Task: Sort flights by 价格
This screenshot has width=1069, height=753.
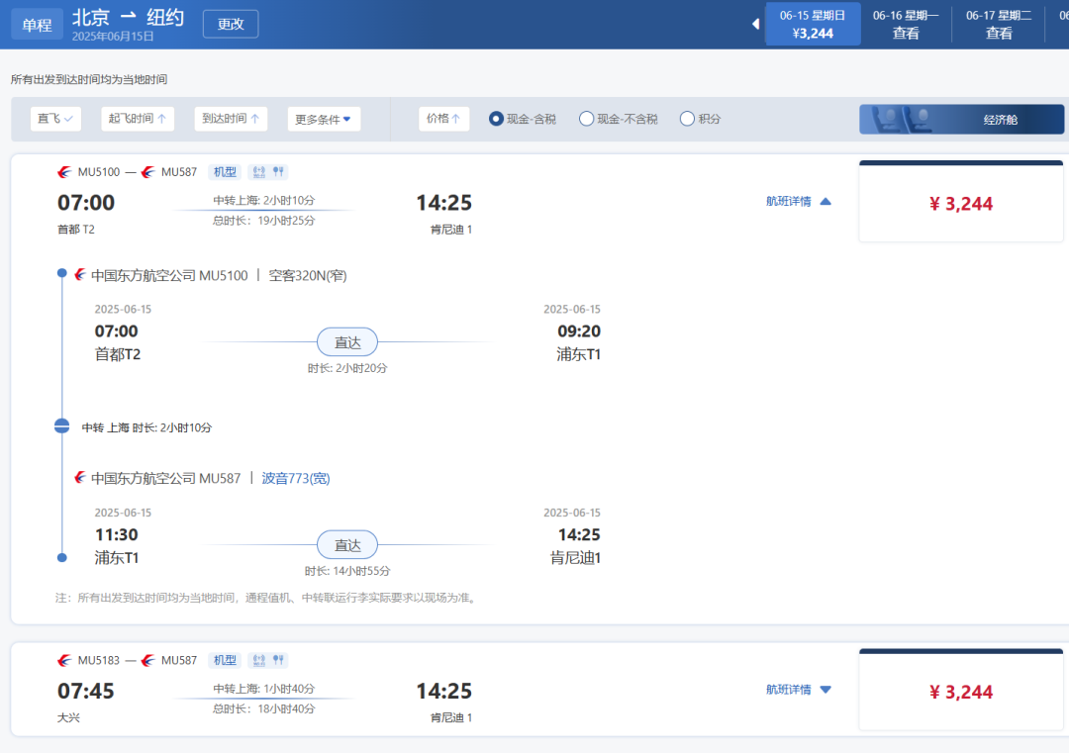Action: tap(443, 119)
